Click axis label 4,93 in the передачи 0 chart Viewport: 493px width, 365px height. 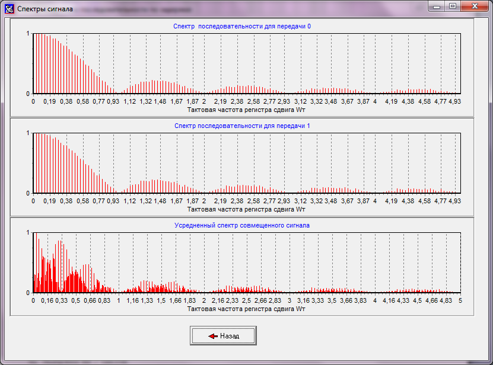pyautogui.click(x=454, y=101)
